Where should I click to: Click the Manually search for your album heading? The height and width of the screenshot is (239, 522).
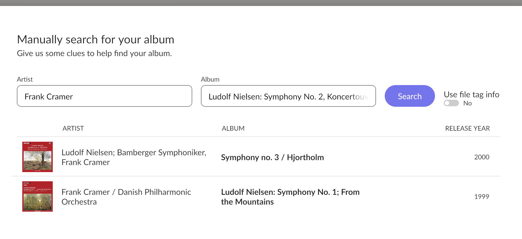click(x=96, y=40)
